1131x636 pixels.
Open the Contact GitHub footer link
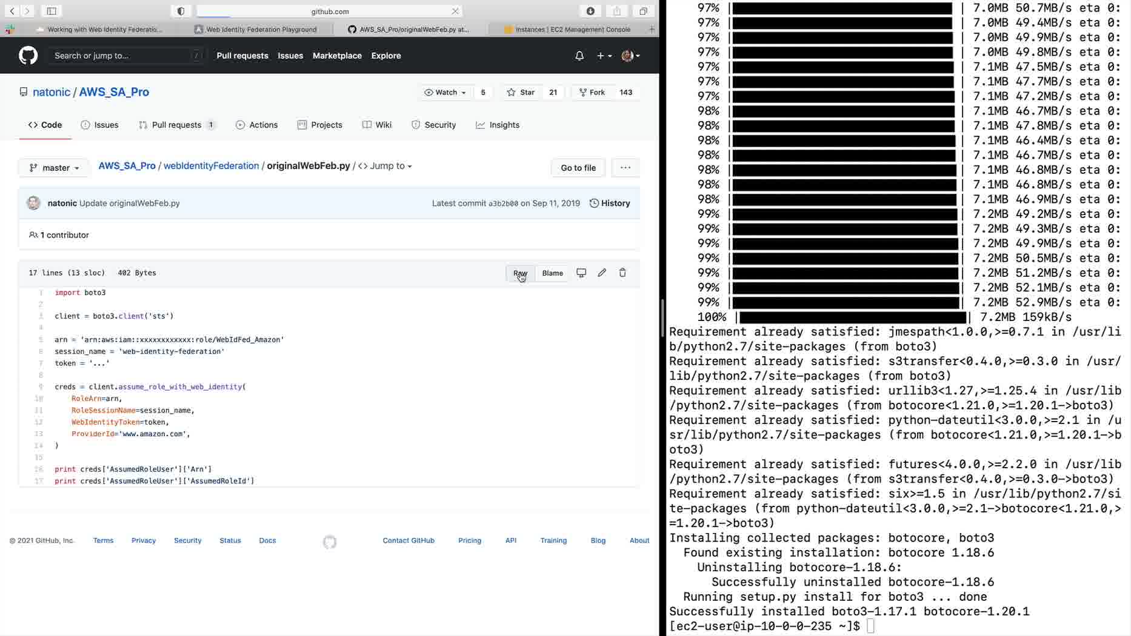[x=409, y=540]
